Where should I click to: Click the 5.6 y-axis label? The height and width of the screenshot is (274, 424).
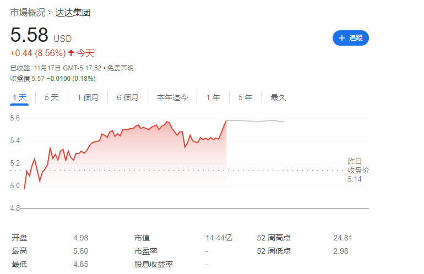(15, 118)
